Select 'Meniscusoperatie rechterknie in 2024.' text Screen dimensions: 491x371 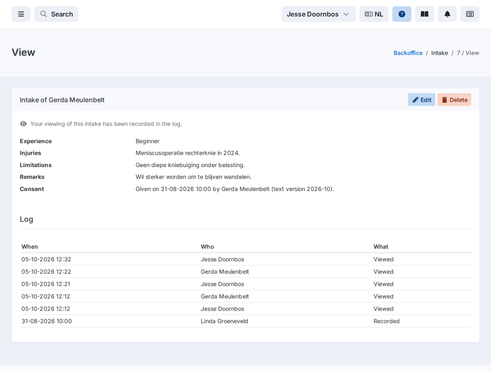pos(188,153)
